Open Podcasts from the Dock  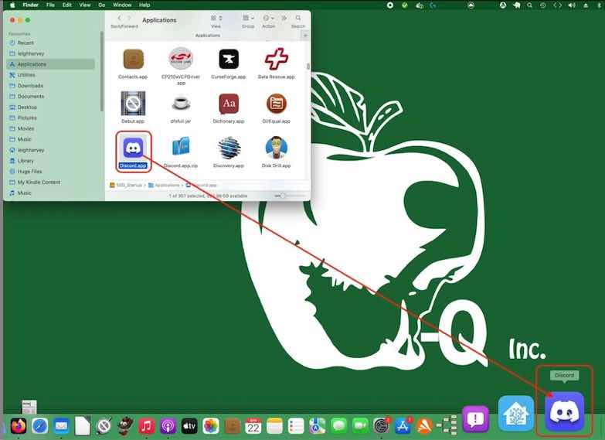(x=168, y=426)
